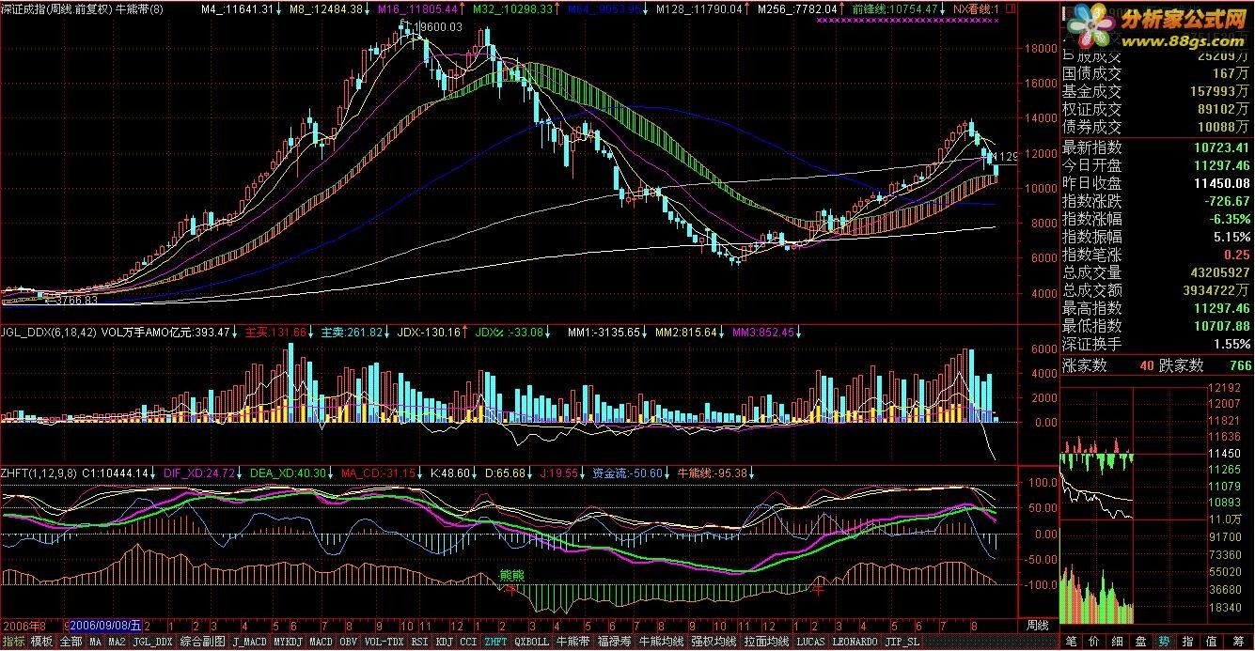Click the 周线 period button
The width and height of the screenshot is (1255, 651).
[x=1037, y=626]
